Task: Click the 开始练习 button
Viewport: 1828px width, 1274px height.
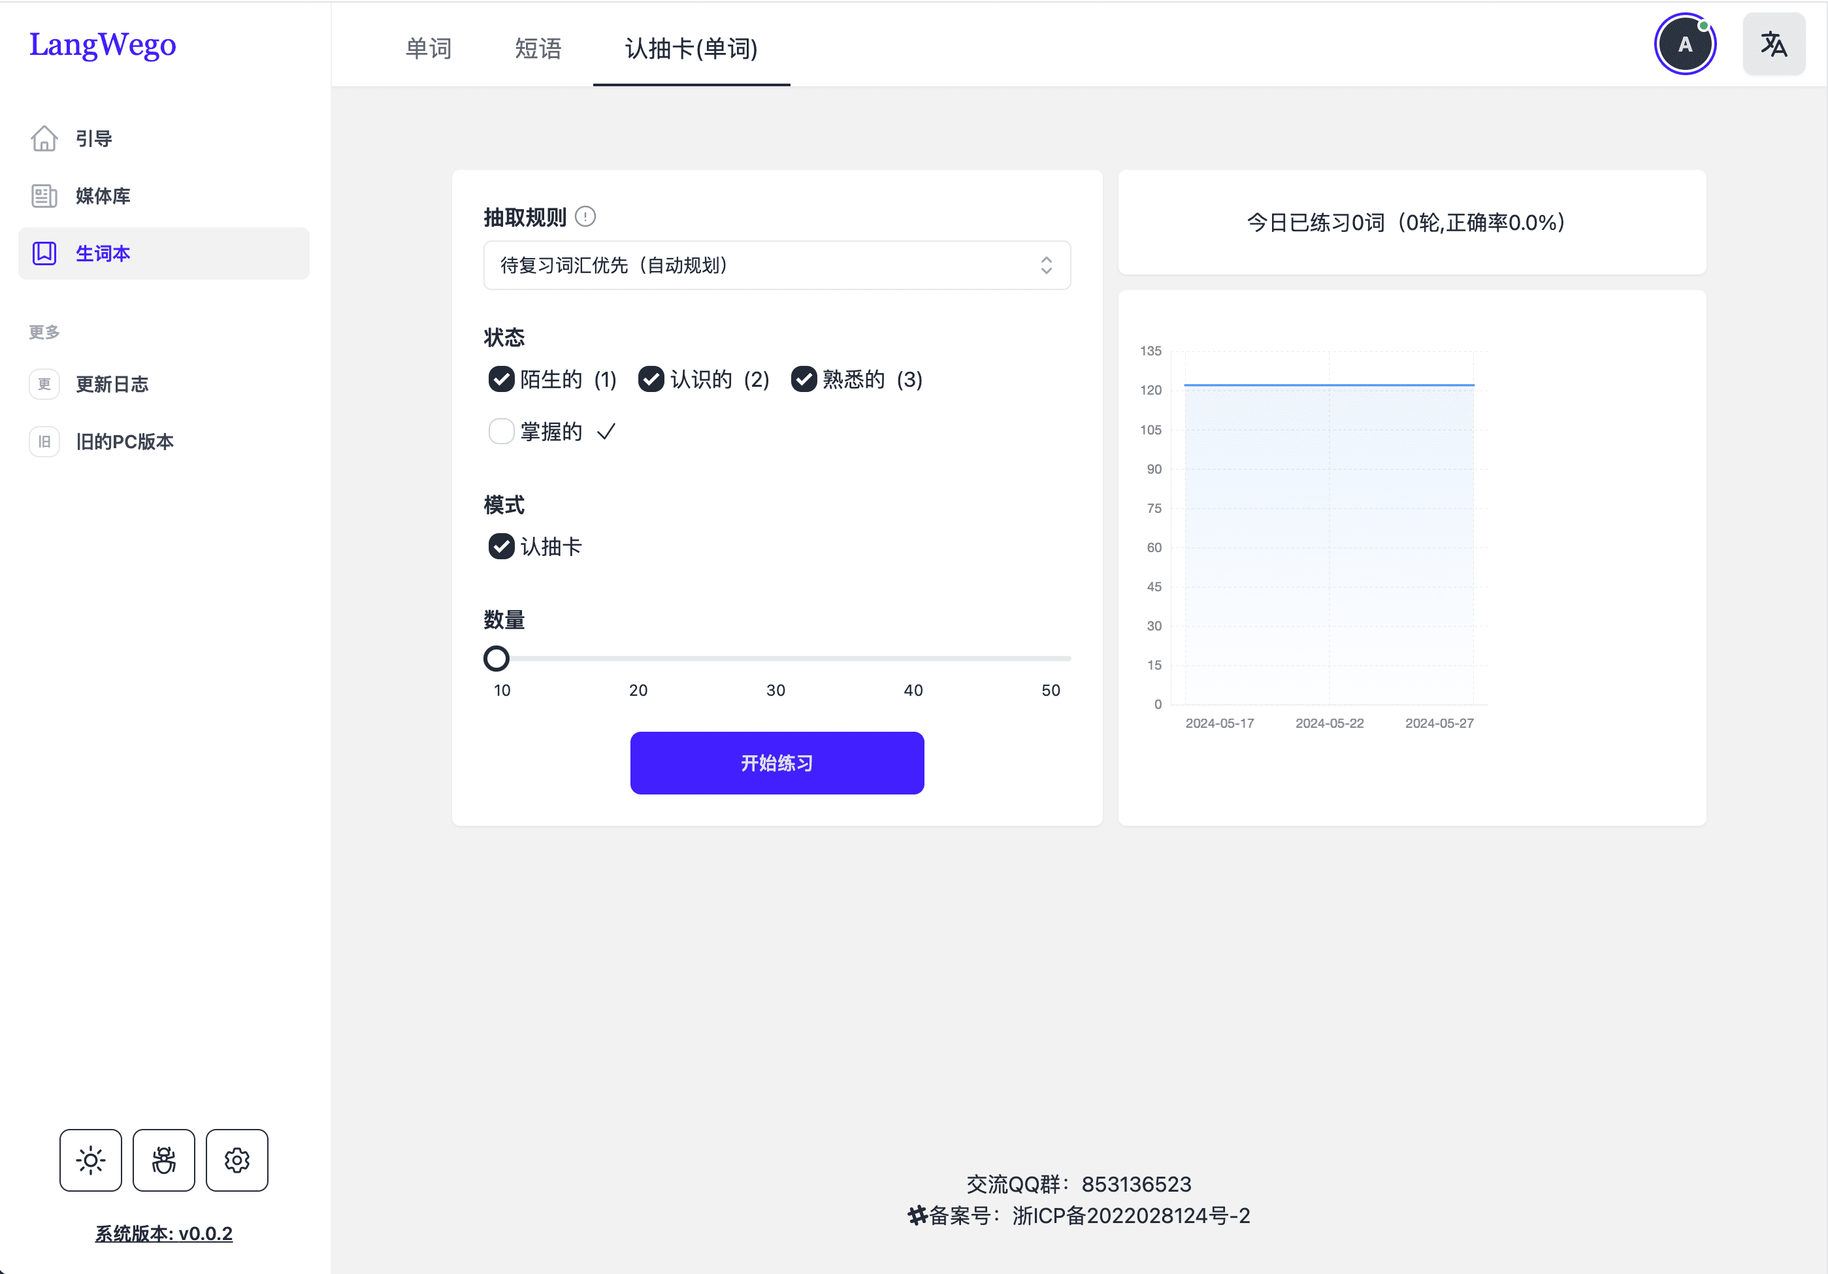Action: [x=777, y=763]
